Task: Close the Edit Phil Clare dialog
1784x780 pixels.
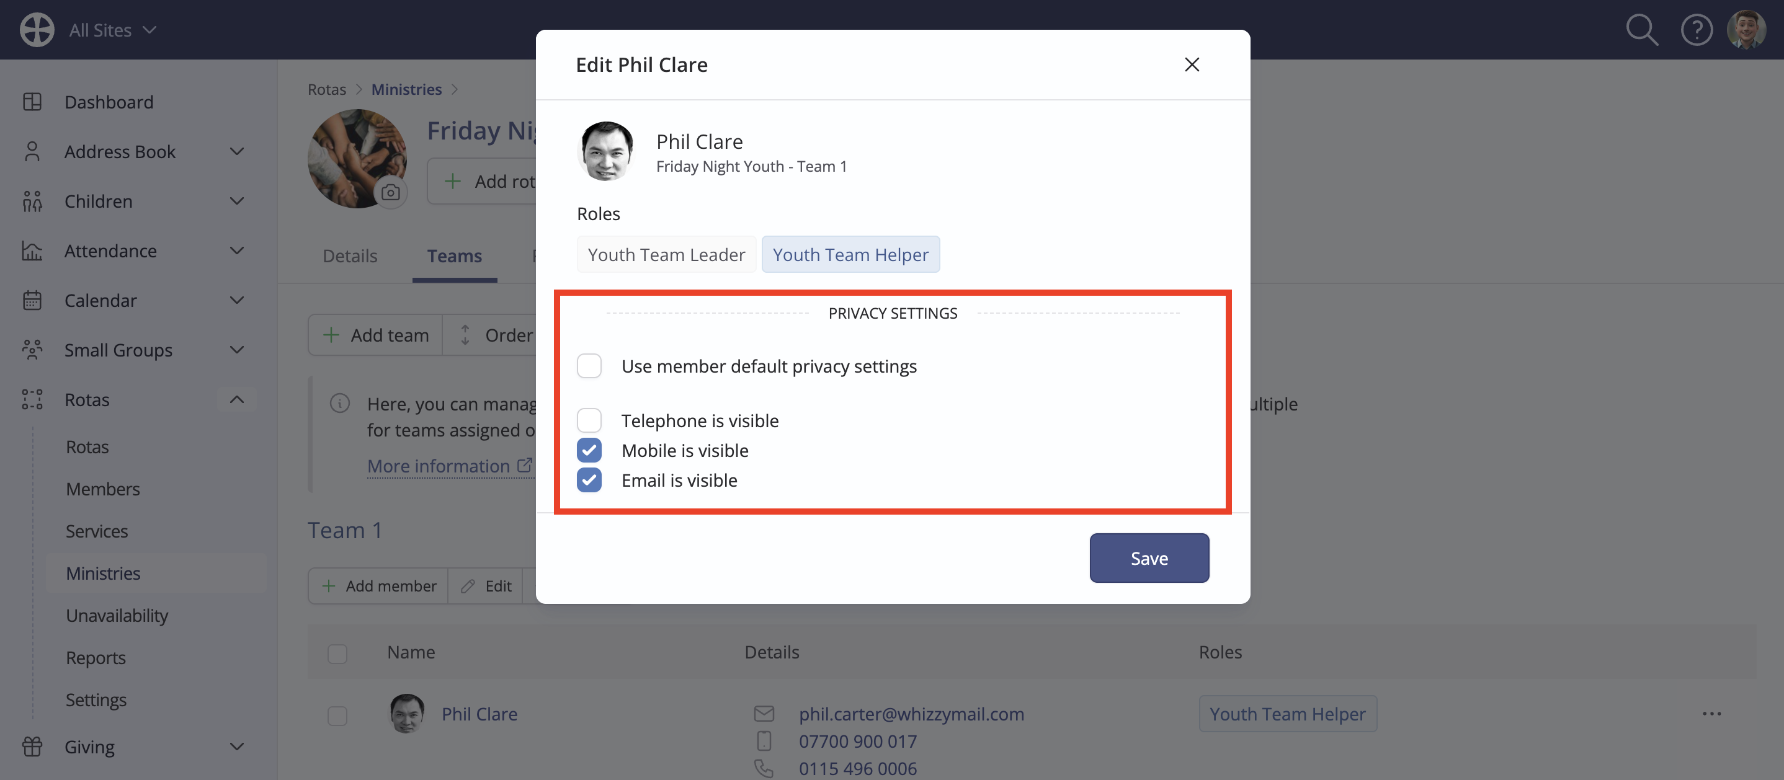Action: point(1191,64)
